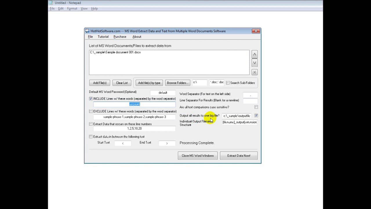
Task: Click the INCLUDE words field containing account
Action: (134, 104)
